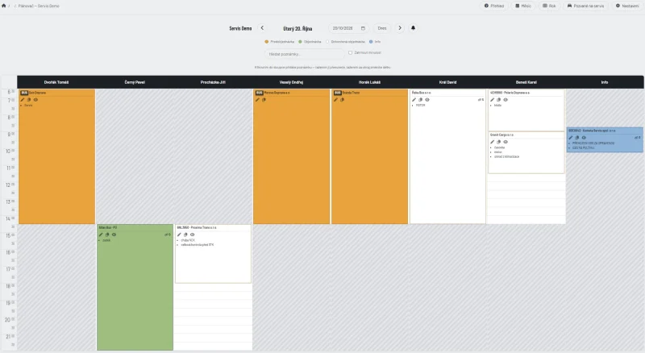Jump to today with Dnes button
The width and height of the screenshot is (645, 353).
coord(382,28)
